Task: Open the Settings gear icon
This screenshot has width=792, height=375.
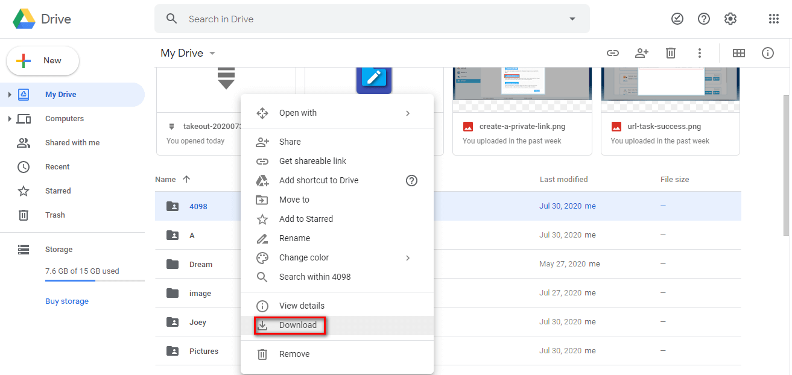Action: [730, 19]
